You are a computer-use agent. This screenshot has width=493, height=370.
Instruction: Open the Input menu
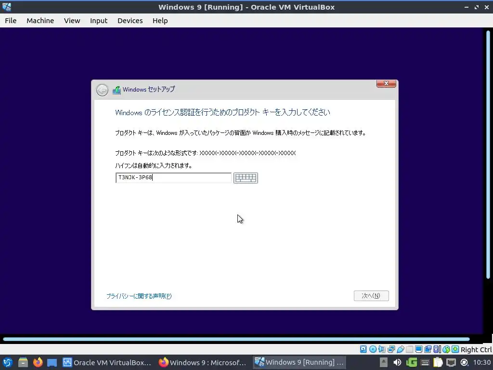[99, 20]
